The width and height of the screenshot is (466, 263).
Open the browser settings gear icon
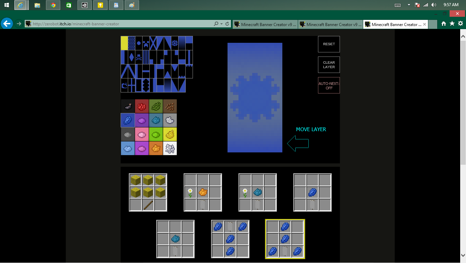tap(461, 24)
